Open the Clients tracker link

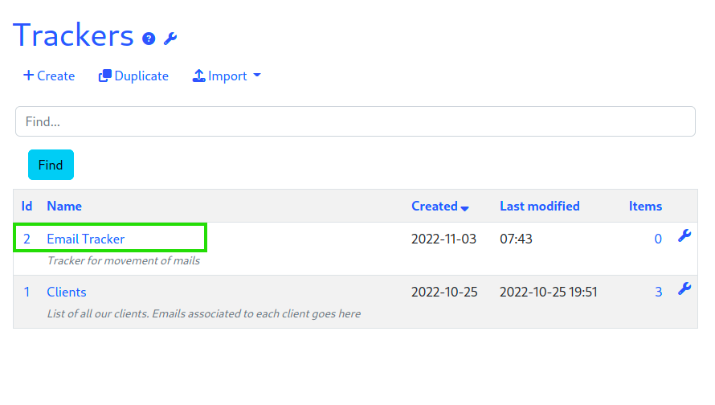[67, 292]
